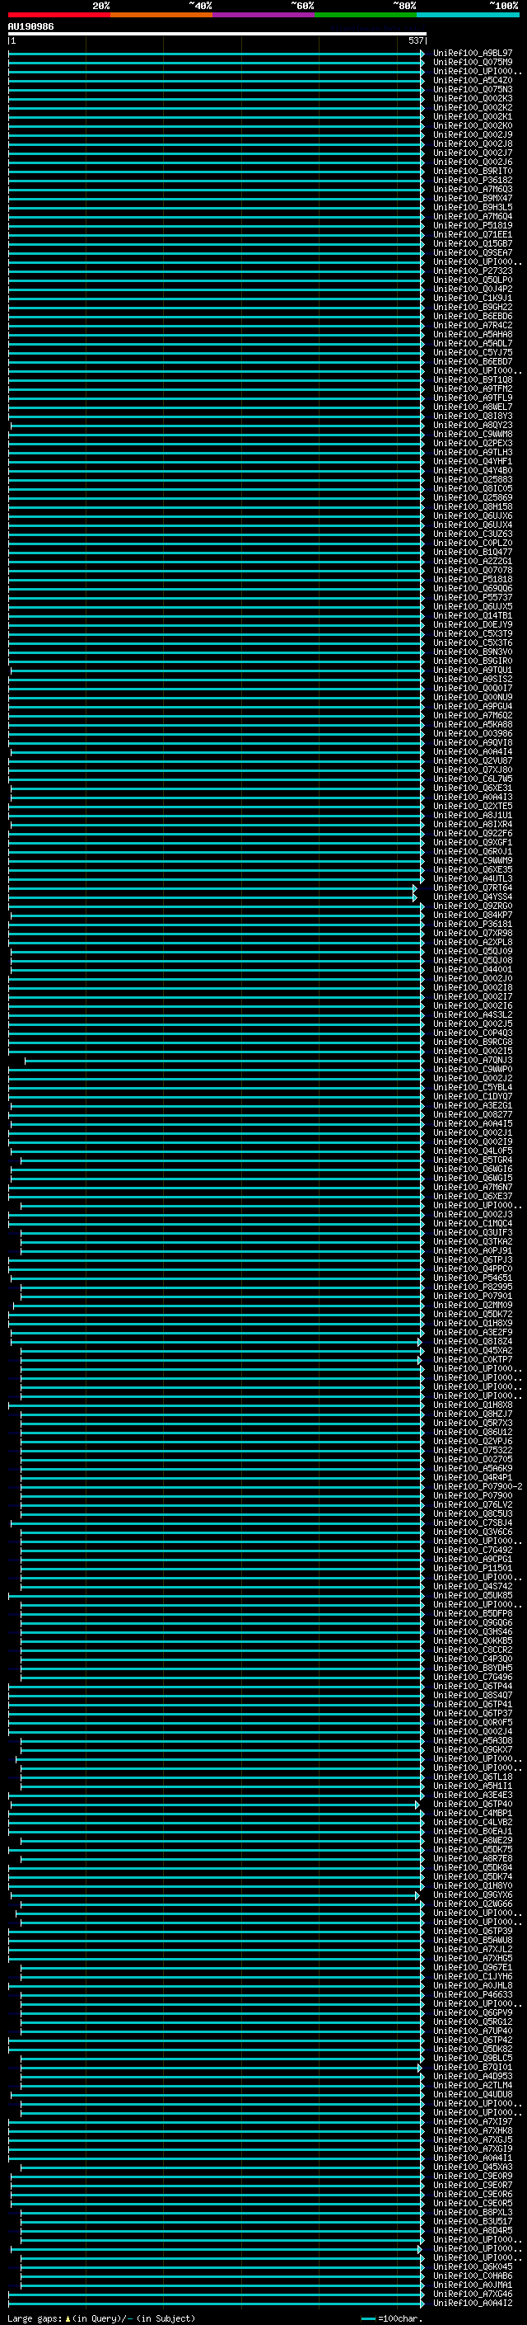Select the UniRef100_Q08277 row label
The image size is (527, 2325).
[x=472, y=1115]
